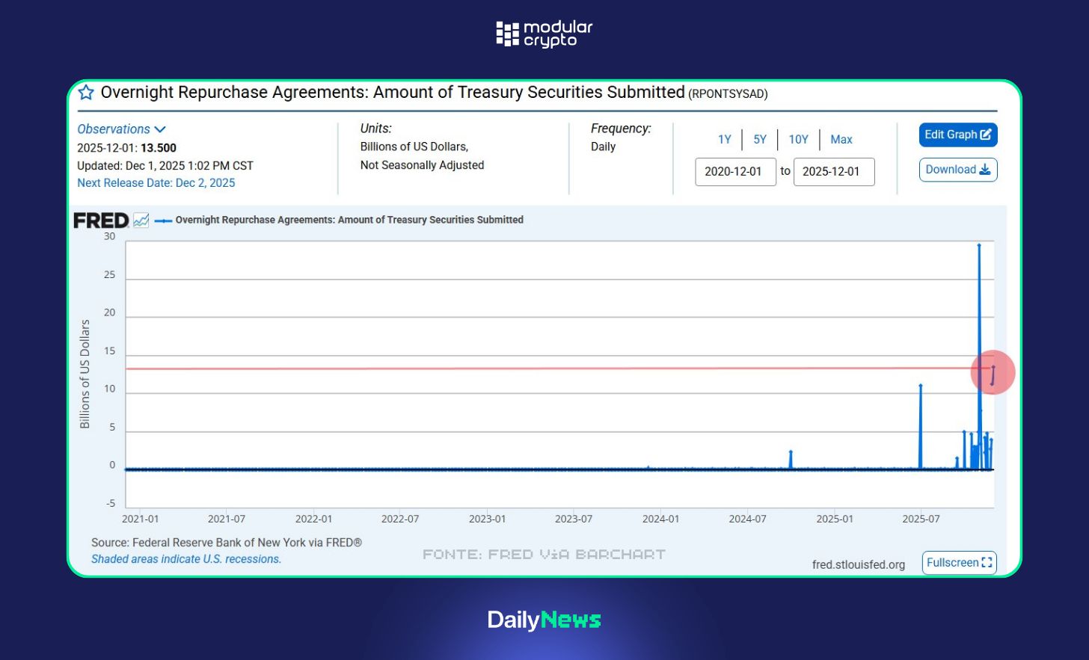Click the chart icon next to FRED
This screenshot has width=1089, height=660.
[141, 220]
